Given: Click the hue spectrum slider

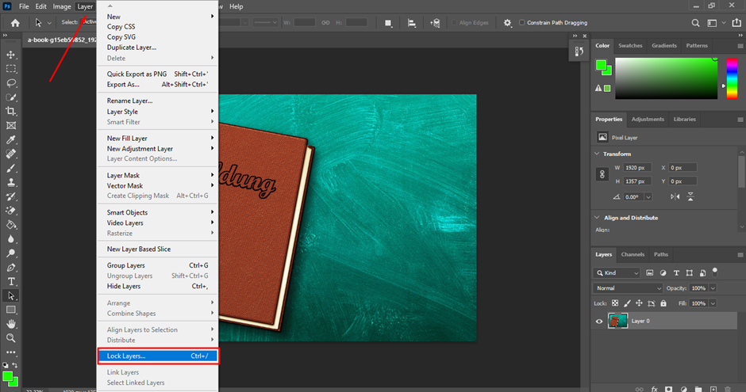Looking at the screenshot, I should (732, 78).
